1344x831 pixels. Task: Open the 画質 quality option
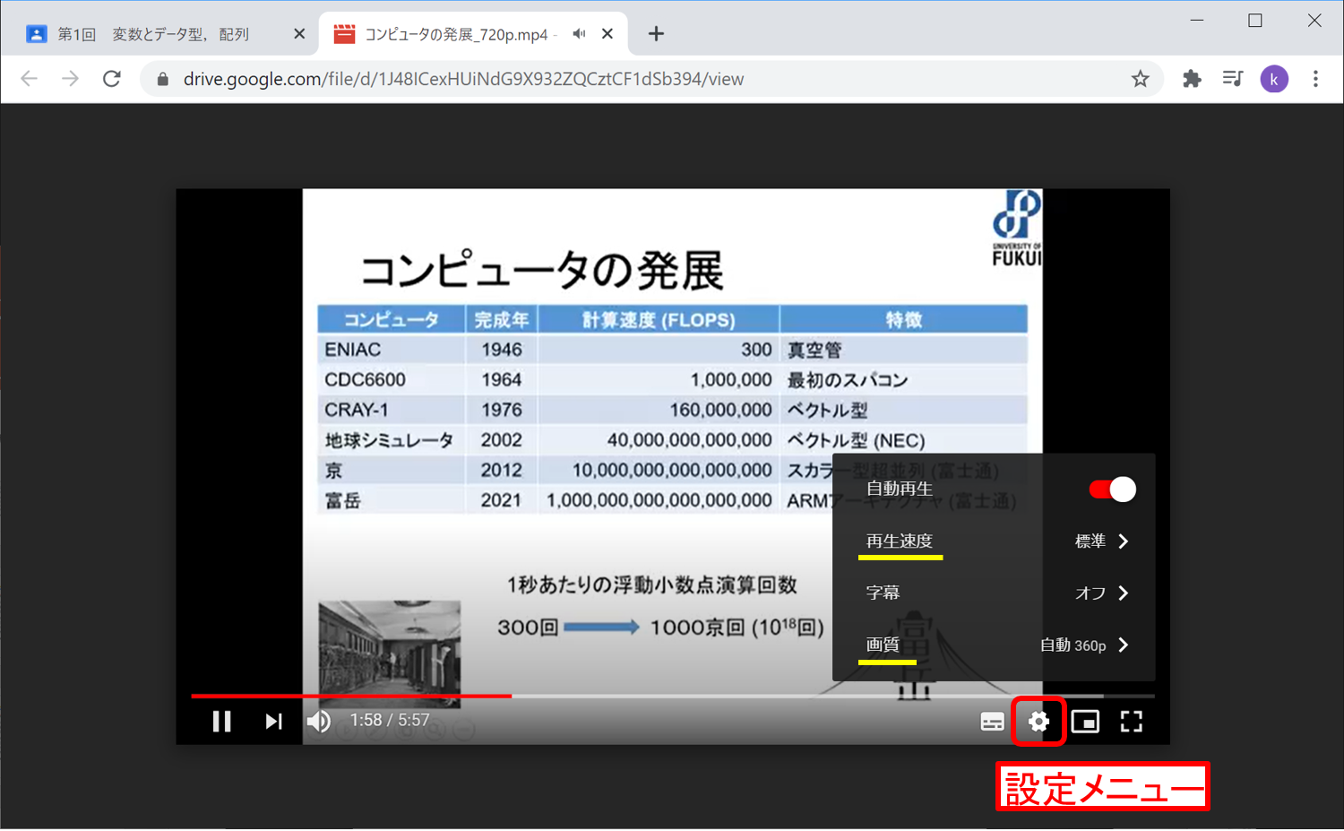click(994, 645)
